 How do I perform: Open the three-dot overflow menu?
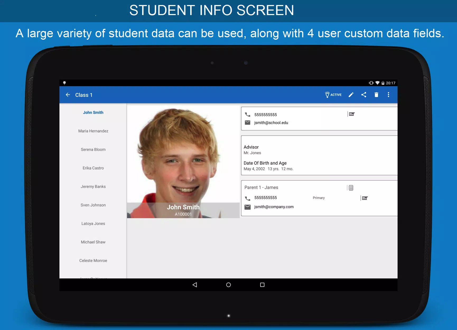(x=388, y=95)
